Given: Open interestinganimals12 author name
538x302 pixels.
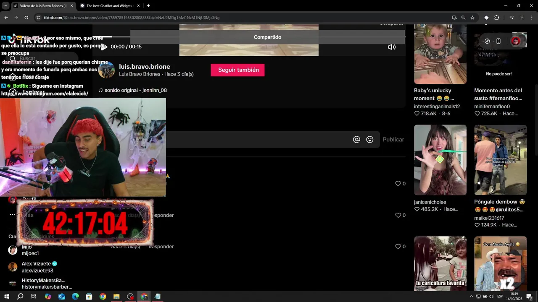Looking at the screenshot, I should pos(437,107).
